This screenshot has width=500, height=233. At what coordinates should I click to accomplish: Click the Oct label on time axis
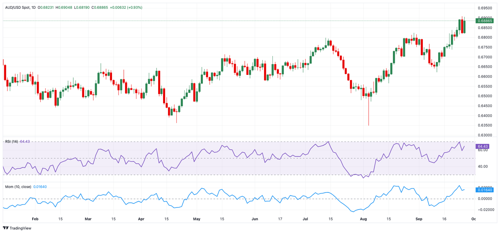click(474, 219)
